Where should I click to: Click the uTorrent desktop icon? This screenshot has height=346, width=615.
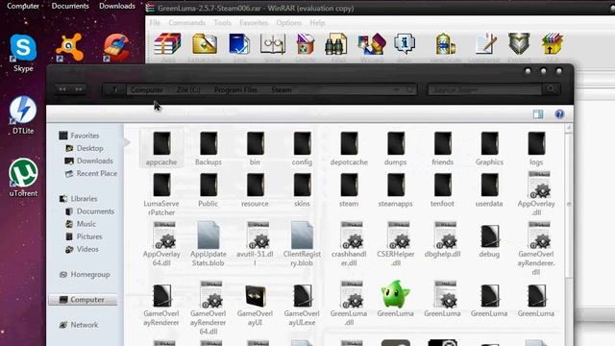point(23,177)
